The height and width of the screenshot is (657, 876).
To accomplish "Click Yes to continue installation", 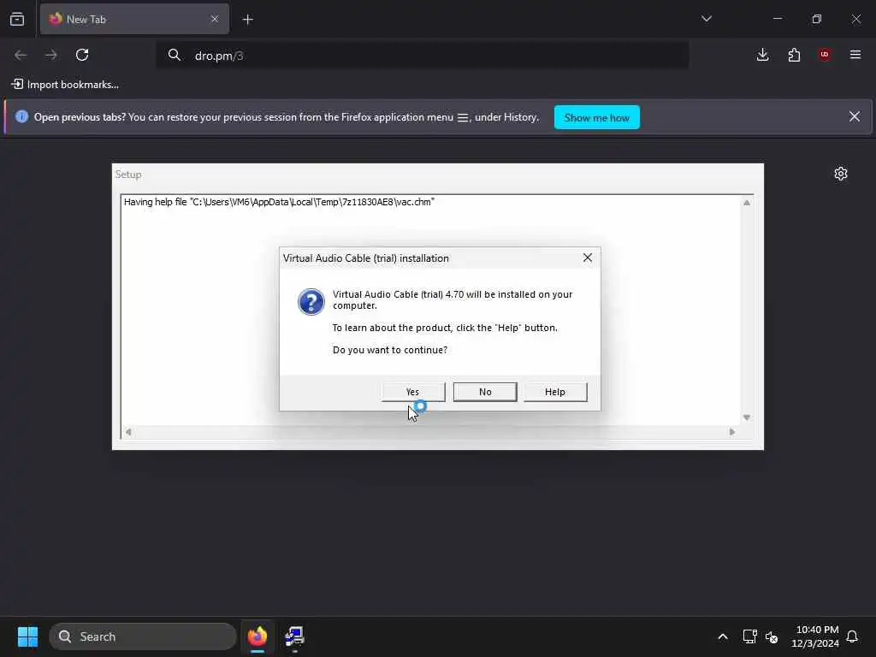I will click(x=413, y=392).
